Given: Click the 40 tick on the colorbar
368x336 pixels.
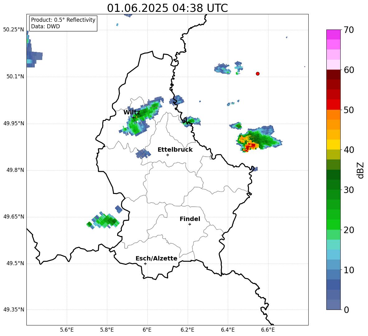Looking at the screenshot, I should [x=348, y=150].
